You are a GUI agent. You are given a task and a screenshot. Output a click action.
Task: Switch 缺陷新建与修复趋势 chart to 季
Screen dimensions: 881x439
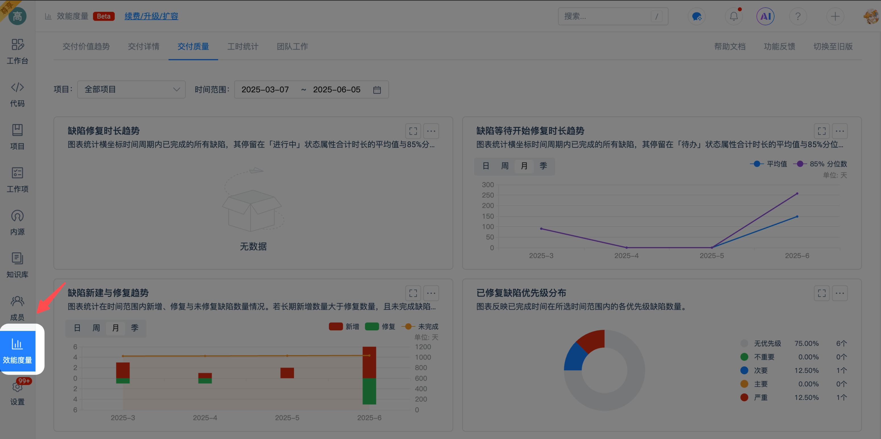[134, 328]
